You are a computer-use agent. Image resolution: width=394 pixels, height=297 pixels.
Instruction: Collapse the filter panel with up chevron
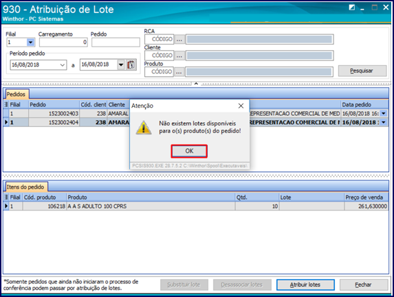(x=196, y=84)
